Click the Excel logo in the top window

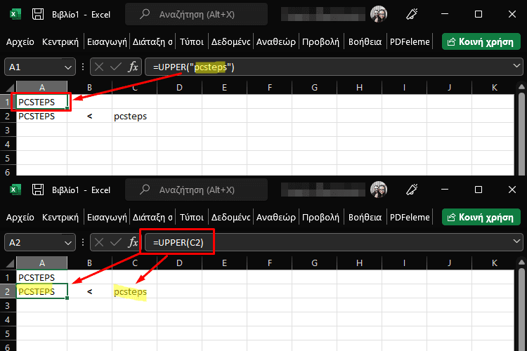14,15
